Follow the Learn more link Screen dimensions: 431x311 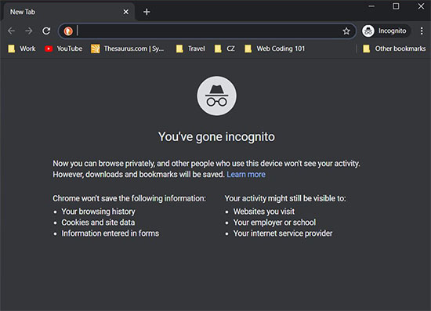pos(246,175)
